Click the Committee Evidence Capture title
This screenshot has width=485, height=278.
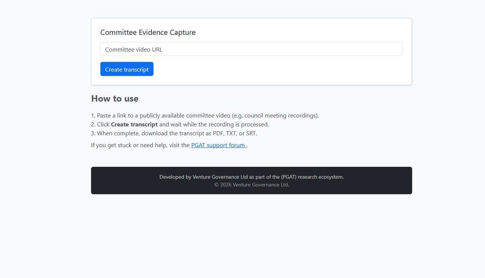pyautogui.click(x=148, y=33)
